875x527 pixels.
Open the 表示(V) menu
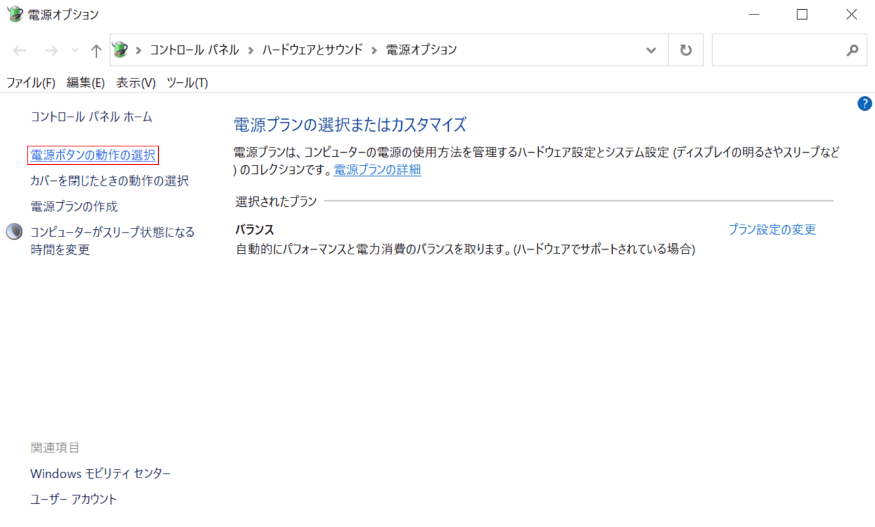point(136,82)
